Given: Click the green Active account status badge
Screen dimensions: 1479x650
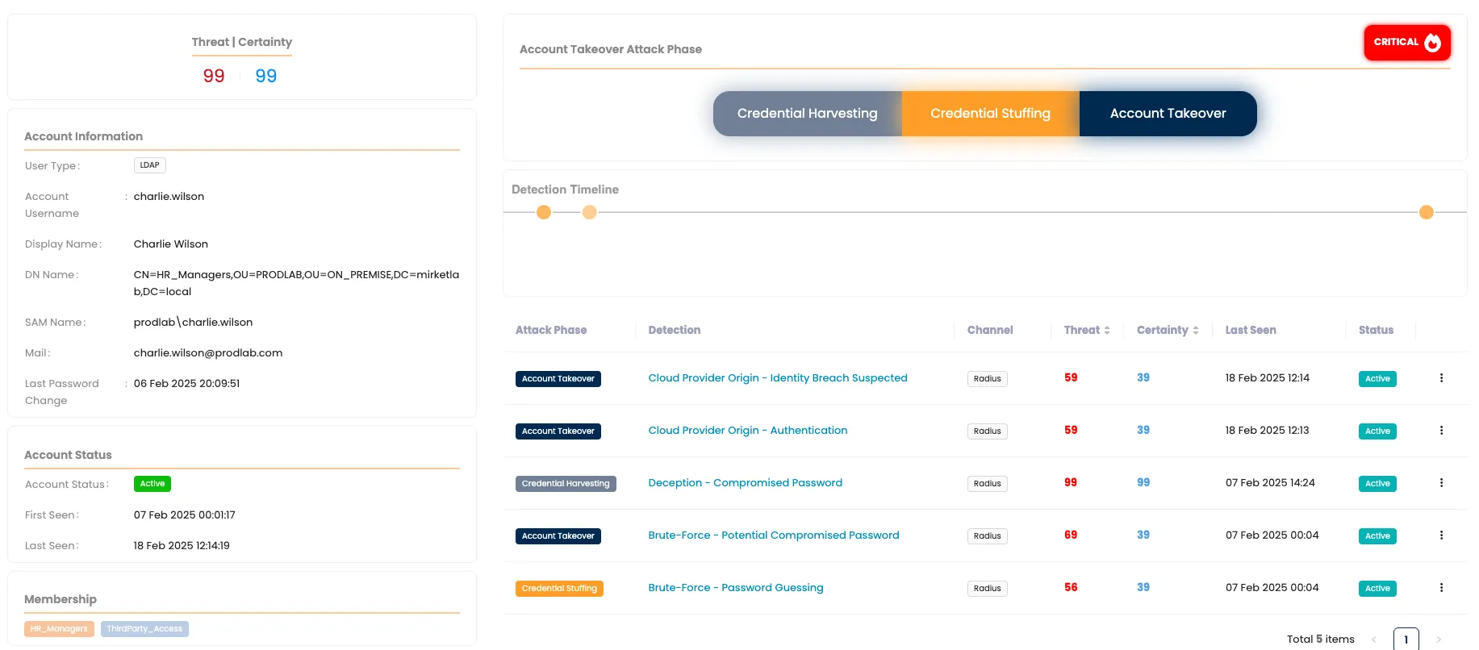Looking at the screenshot, I should click(x=152, y=484).
